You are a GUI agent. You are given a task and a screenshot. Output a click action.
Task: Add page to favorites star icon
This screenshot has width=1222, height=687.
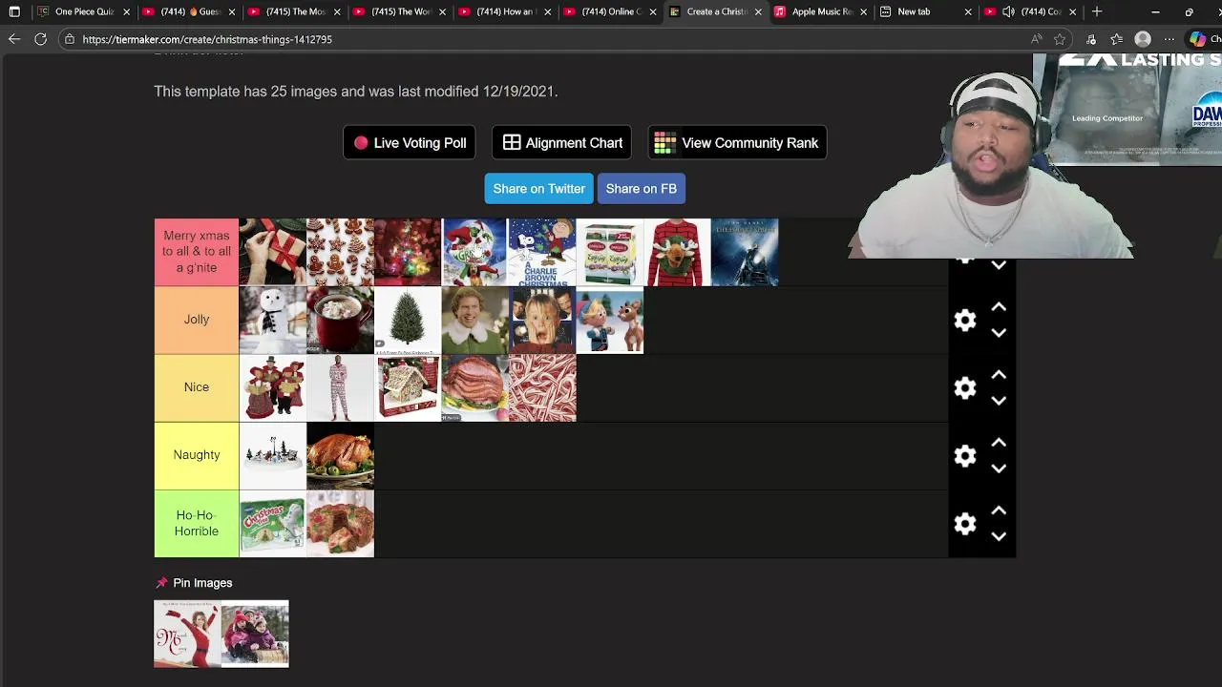(x=1060, y=39)
